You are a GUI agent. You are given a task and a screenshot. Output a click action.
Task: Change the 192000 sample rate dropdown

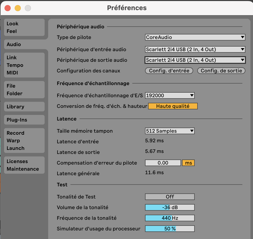170,95
